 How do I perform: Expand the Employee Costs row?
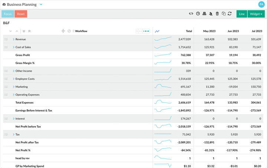click(x=14, y=79)
